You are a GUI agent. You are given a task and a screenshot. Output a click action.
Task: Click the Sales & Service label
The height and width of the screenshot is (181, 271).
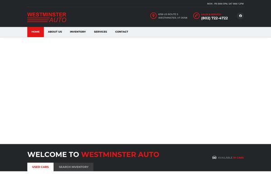[x=211, y=14]
